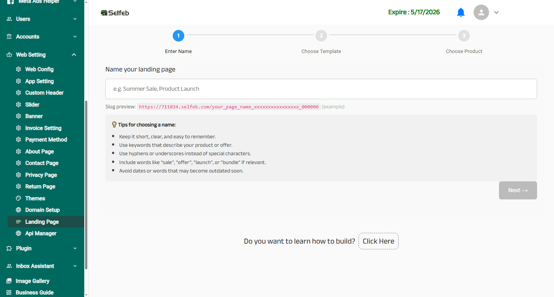Click the notification bell icon
Screen dimensions: 554x297
pyautogui.click(x=461, y=13)
